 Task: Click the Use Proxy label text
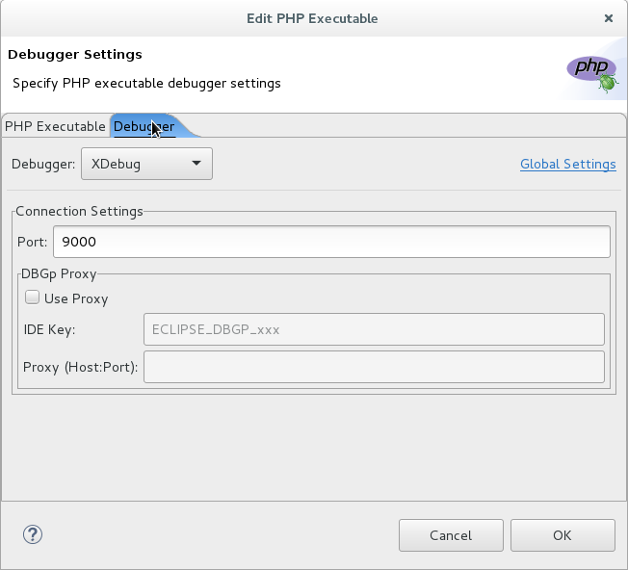pyautogui.click(x=76, y=299)
